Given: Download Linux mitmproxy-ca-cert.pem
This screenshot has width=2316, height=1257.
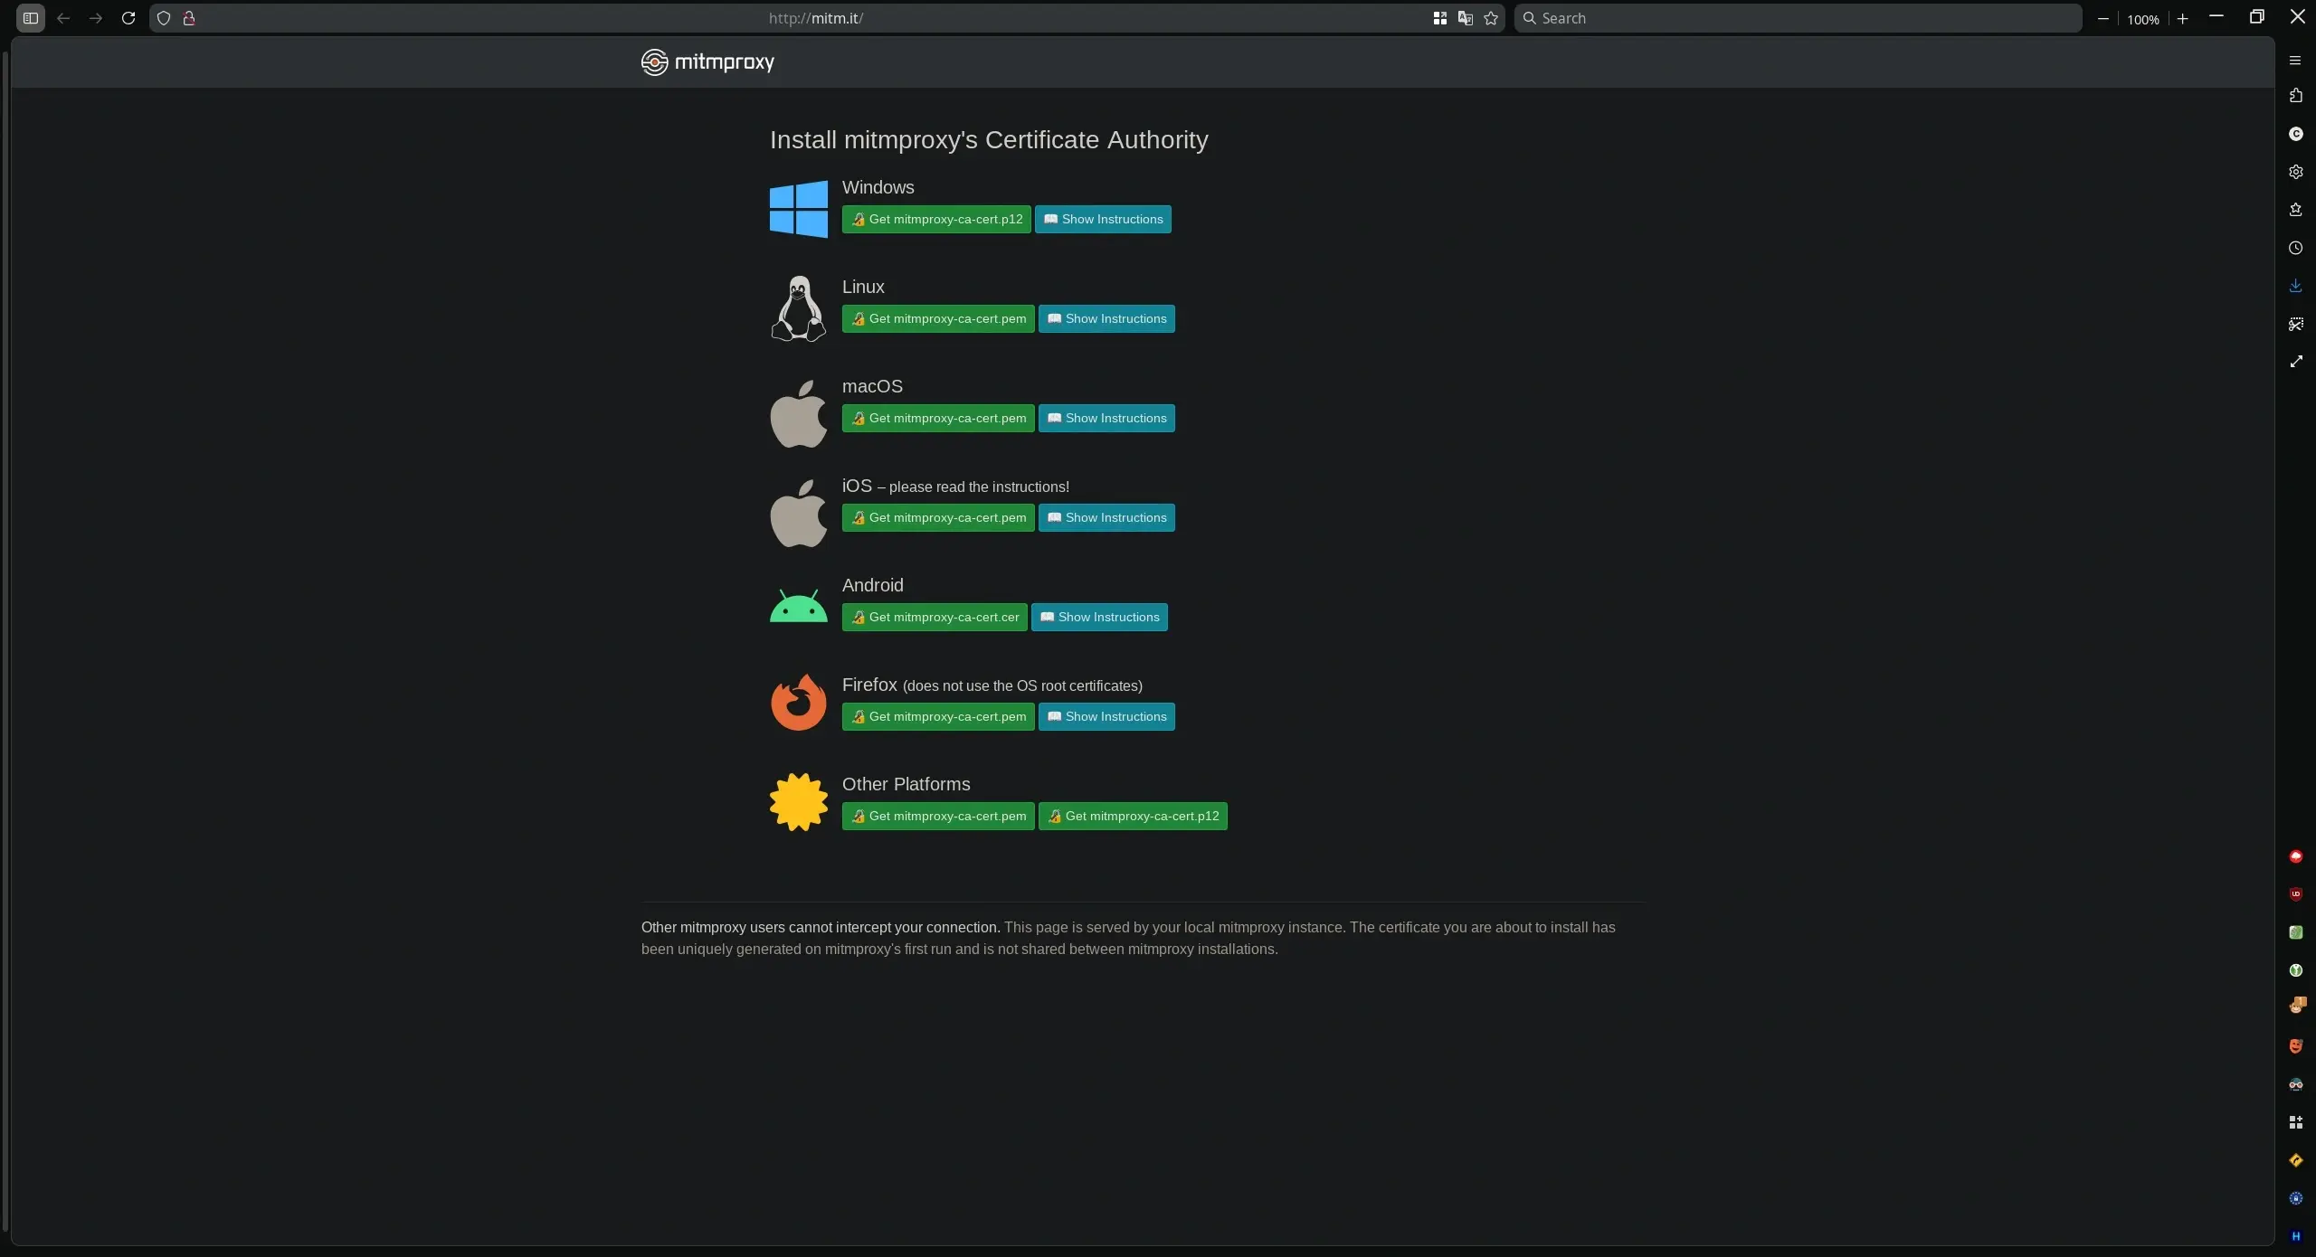Looking at the screenshot, I should coord(938,319).
